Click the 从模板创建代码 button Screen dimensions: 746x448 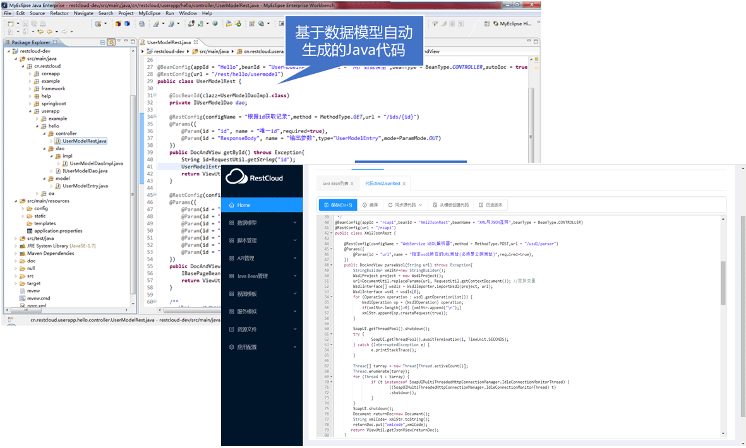[x=450, y=205]
